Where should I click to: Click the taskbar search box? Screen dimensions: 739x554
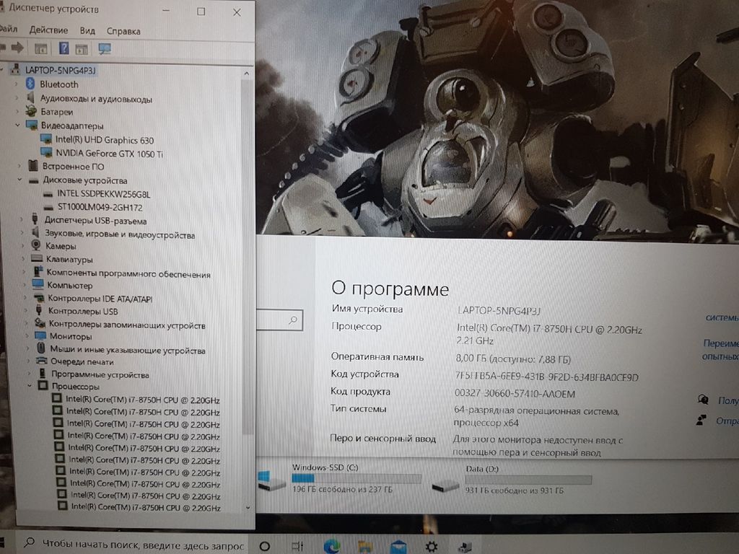134,545
